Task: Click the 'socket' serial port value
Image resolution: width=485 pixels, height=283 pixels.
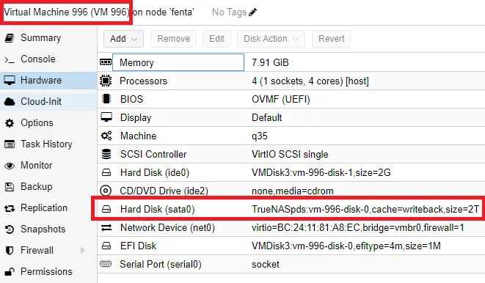Action: 266,264
